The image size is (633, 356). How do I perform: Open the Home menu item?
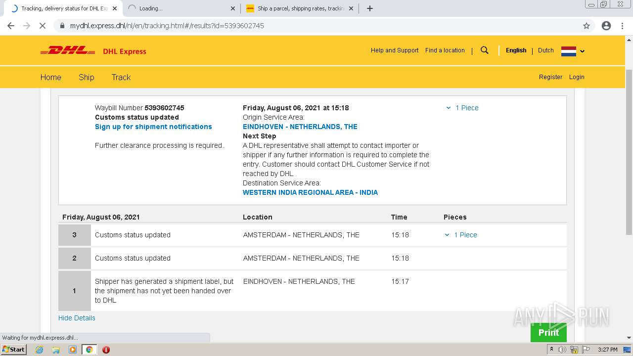click(x=51, y=77)
